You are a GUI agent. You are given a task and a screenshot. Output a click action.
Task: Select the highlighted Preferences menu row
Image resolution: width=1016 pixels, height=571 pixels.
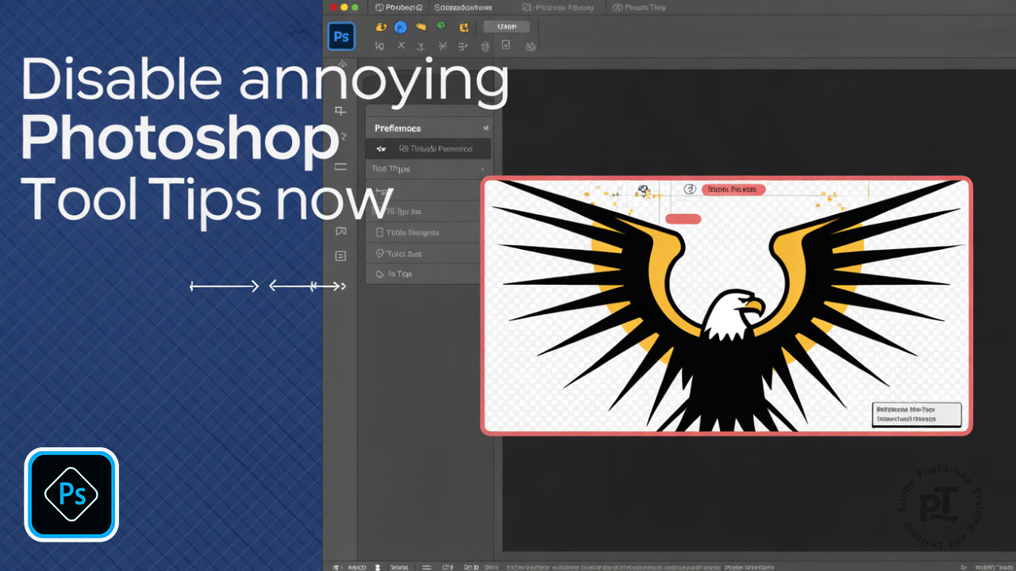429,148
